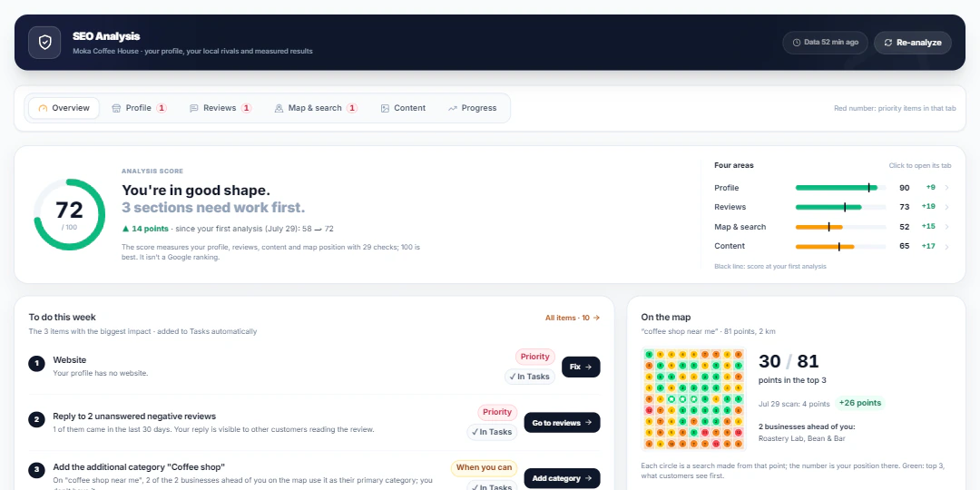Image resolution: width=980 pixels, height=490 pixels.
Task: Click step number 2 circle for negative reviews
Action: point(37,419)
